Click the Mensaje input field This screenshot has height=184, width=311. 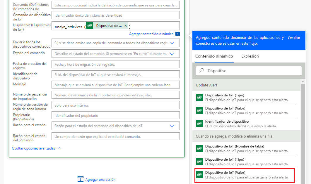pyautogui.click(x=116, y=85)
